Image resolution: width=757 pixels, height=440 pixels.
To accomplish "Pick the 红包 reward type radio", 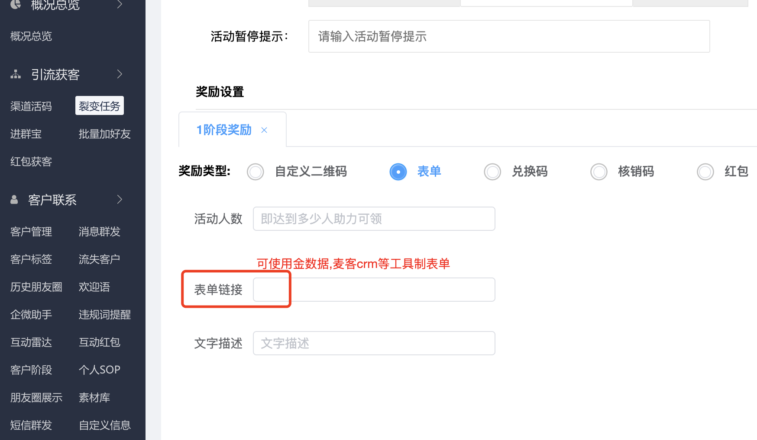I will click(x=705, y=172).
